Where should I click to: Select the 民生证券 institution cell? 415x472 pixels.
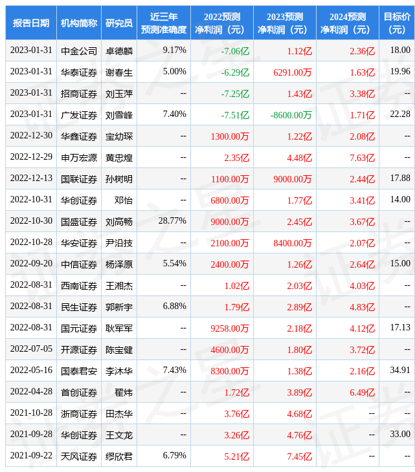coord(79,307)
